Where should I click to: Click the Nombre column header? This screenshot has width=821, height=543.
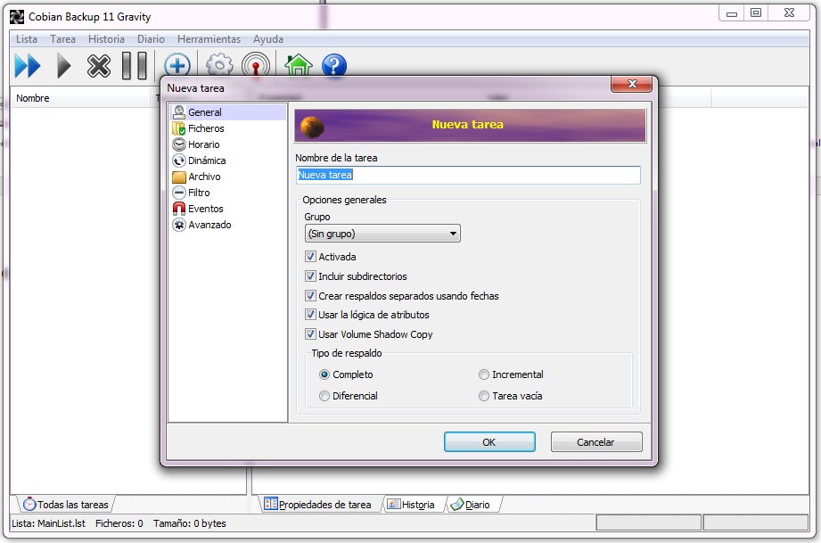pyautogui.click(x=81, y=98)
